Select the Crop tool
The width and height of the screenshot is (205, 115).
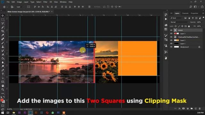[x=3, y=31]
